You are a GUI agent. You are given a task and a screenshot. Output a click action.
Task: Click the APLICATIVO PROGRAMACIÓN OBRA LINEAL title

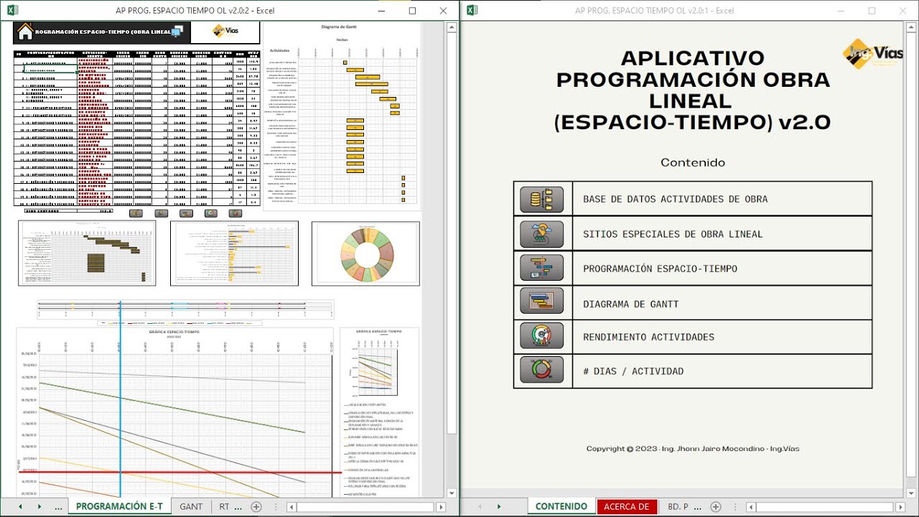pos(693,90)
